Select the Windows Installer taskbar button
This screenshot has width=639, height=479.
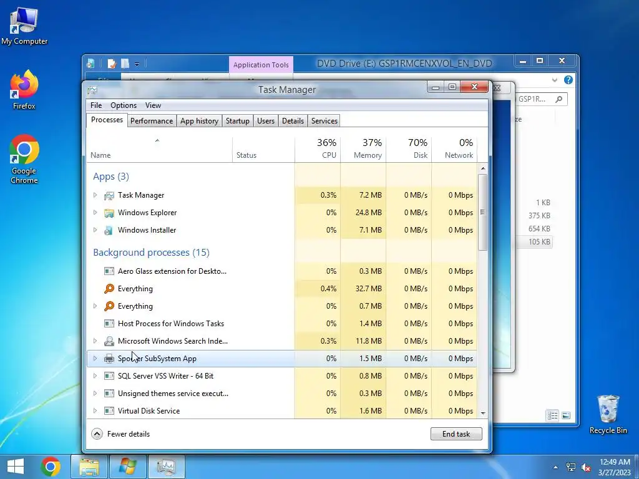tap(128, 467)
